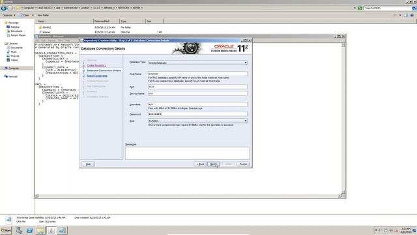Select the SAMPLE folder in file list
The height and width of the screenshot is (235, 417).
click(x=46, y=27)
